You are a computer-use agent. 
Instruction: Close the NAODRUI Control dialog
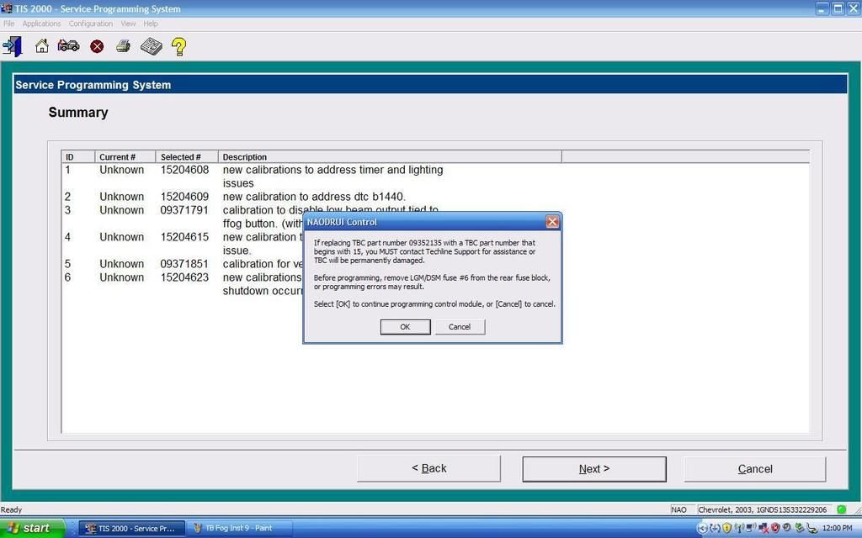[x=552, y=222]
